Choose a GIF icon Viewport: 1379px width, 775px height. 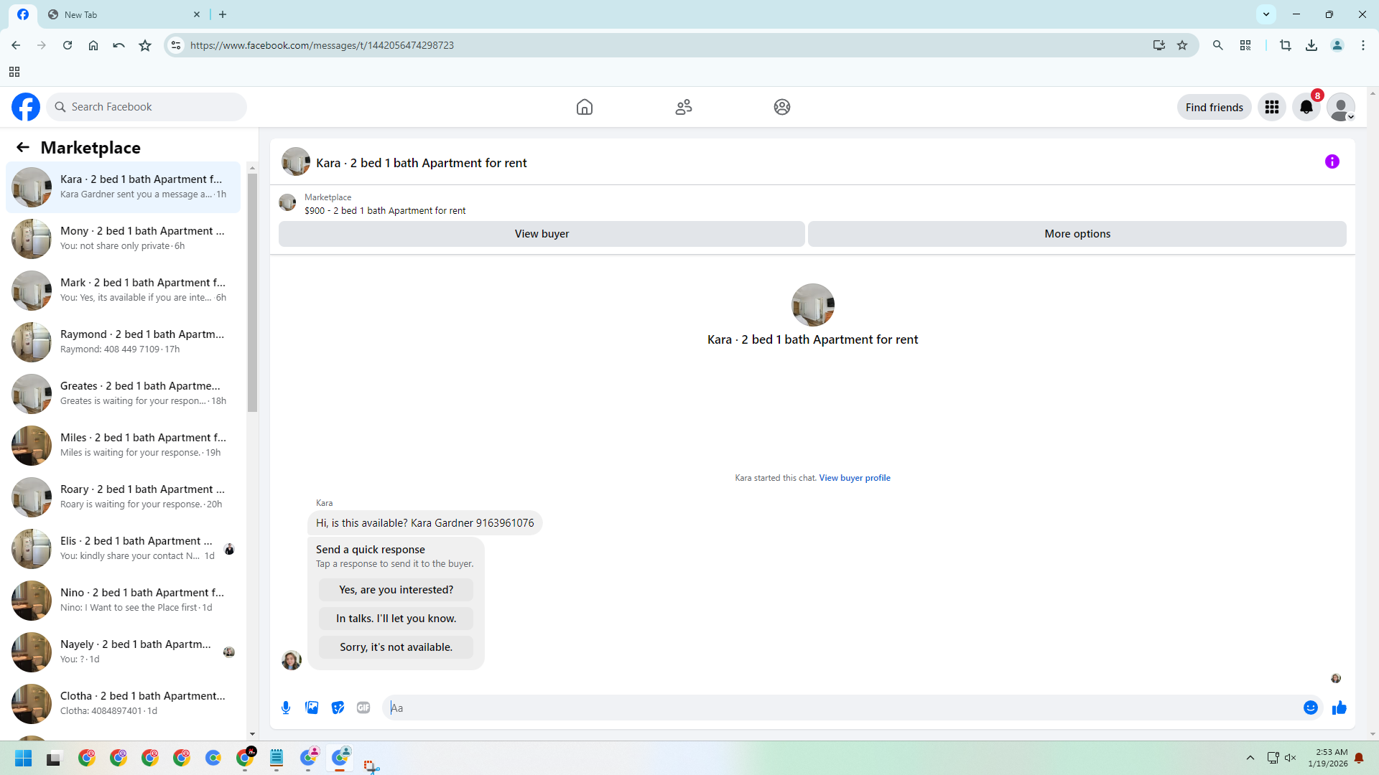pos(363,708)
